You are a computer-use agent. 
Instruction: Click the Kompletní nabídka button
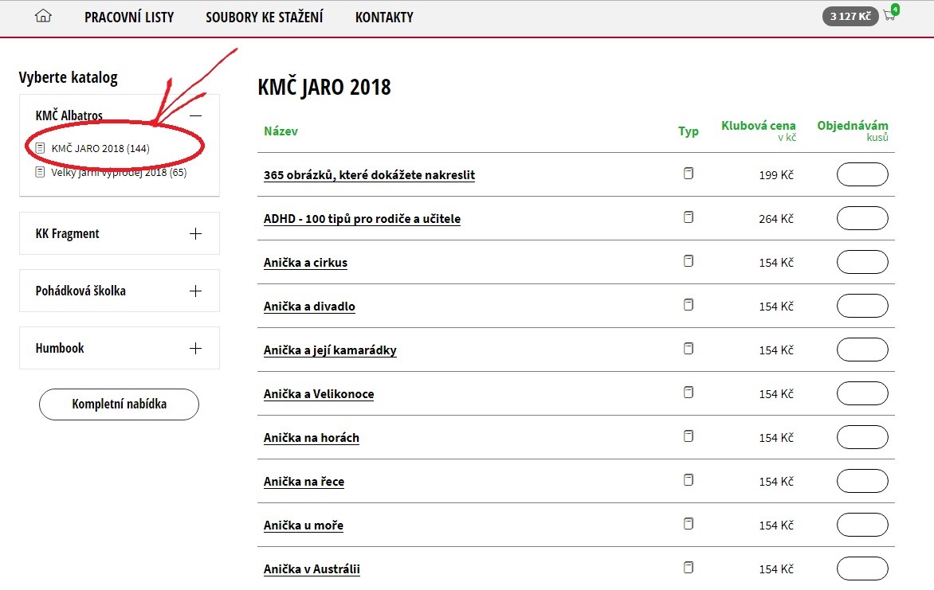[119, 404]
